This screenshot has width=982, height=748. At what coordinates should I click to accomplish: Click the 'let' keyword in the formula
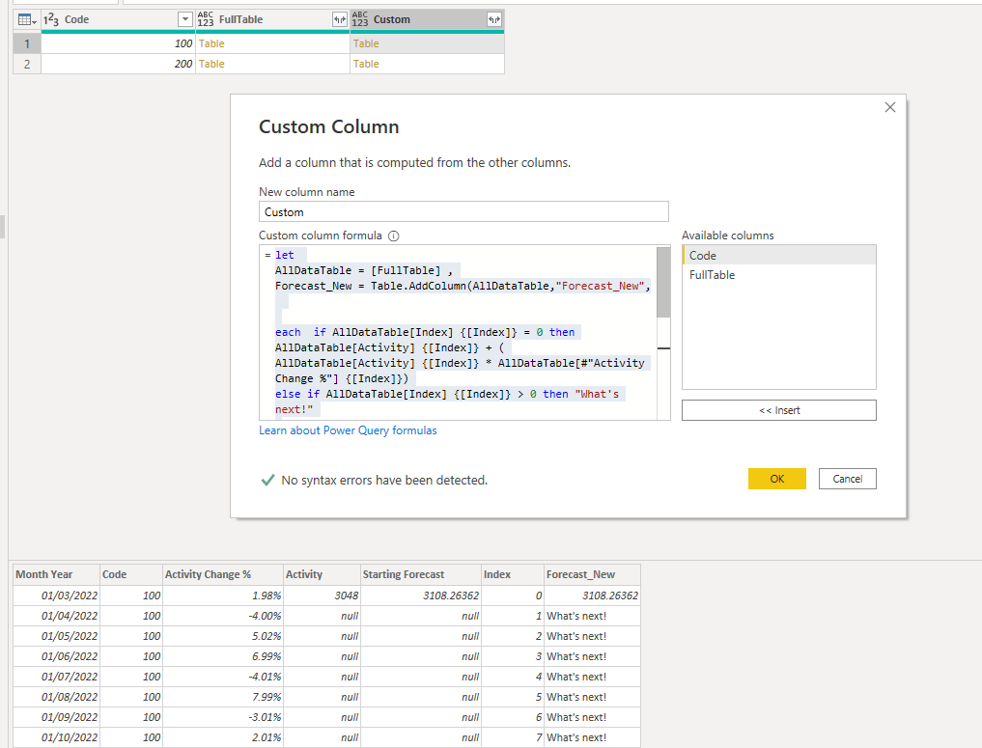(x=284, y=255)
